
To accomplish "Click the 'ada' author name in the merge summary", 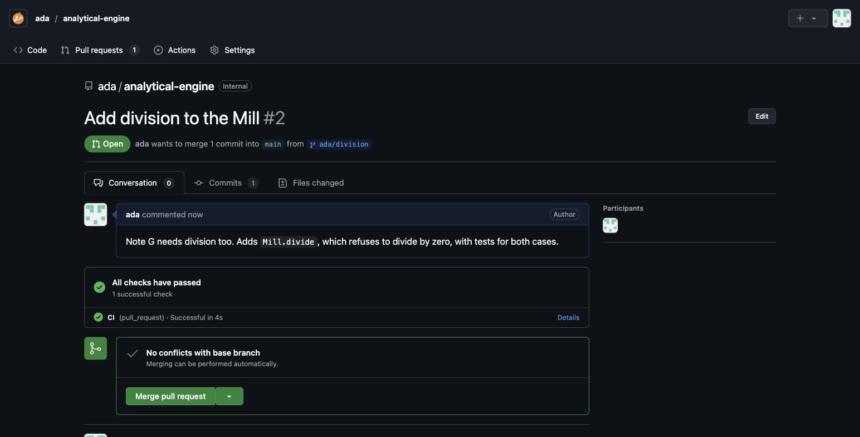I will click(x=142, y=144).
